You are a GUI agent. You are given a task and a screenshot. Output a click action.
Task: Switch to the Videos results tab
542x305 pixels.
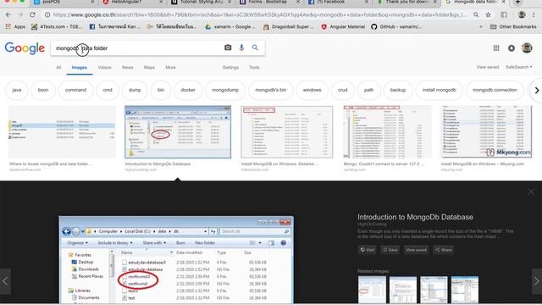tap(104, 68)
